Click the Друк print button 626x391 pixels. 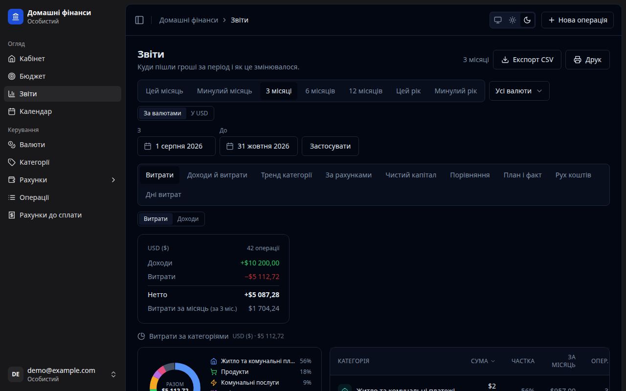point(587,60)
